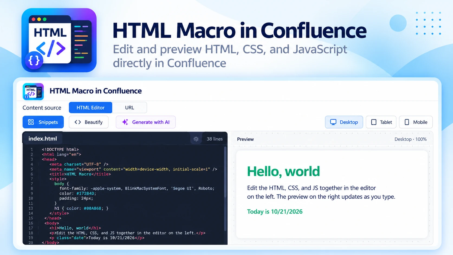Click the <title>HTML Macro</title> code line
This screenshot has width=453, height=255.
[x=80, y=174]
